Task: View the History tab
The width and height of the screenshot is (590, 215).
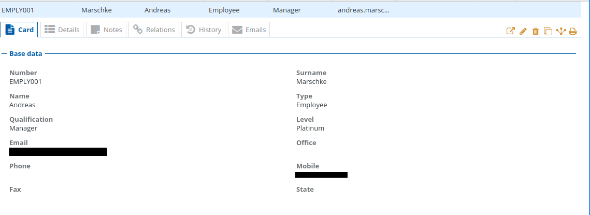Action: tap(204, 30)
